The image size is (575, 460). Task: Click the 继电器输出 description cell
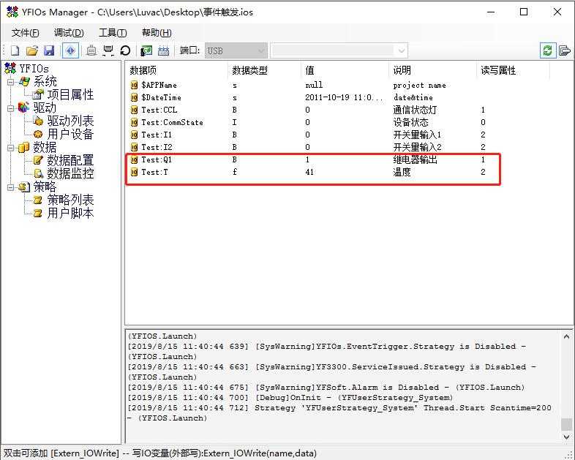tap(415, 160)
